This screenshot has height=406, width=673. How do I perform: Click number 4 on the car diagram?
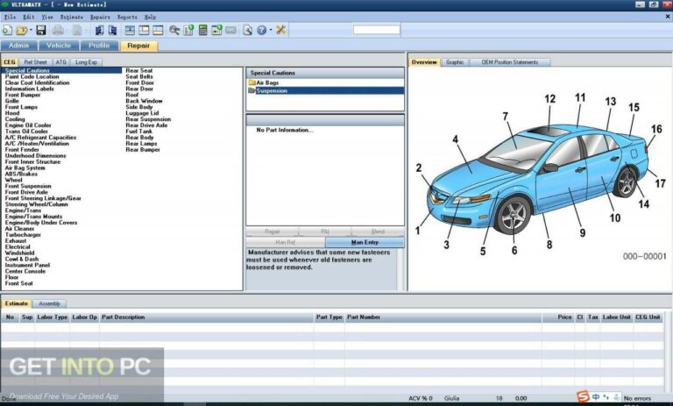455,139
